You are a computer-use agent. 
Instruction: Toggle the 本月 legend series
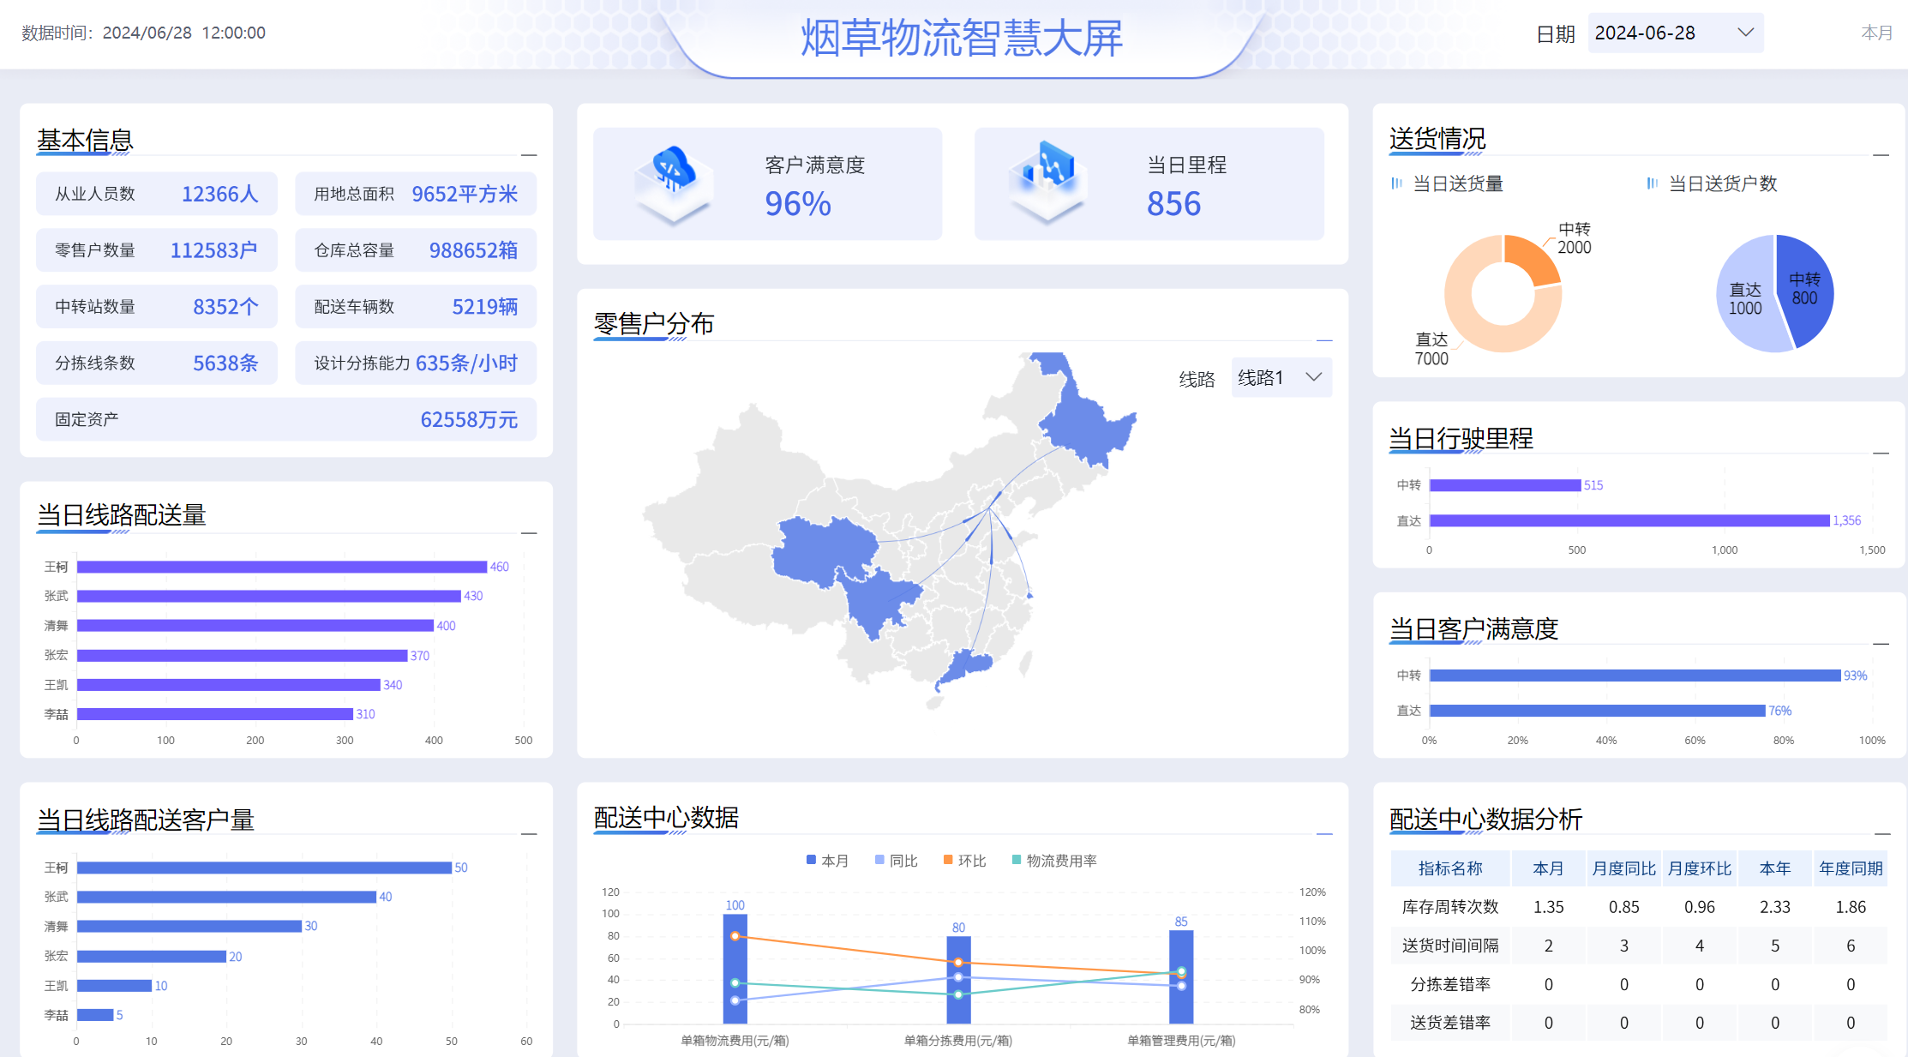pyautogui.click(x=827, y=861)
